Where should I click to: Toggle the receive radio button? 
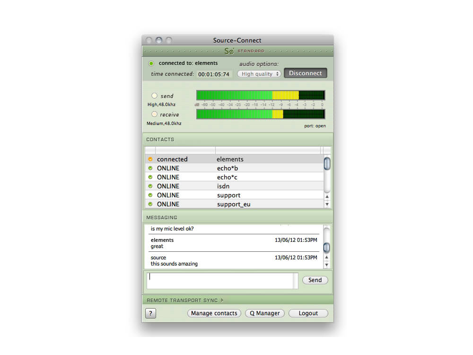(155, 114)
